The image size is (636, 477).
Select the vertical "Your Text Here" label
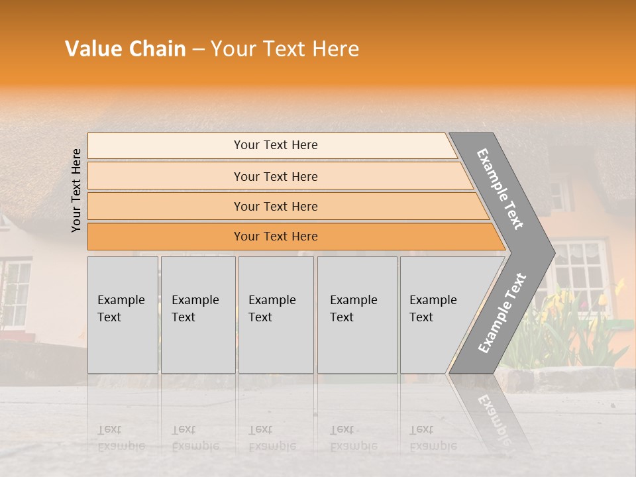pos(76,190)
